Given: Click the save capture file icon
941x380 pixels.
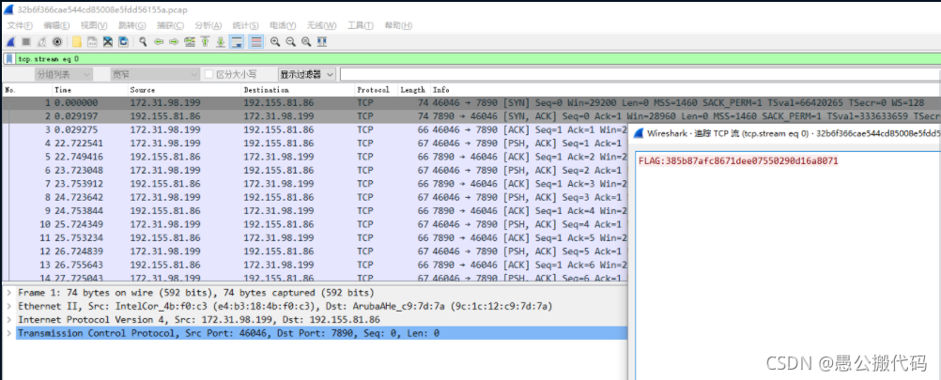Looking at the screenshot, I should click(x=93, y=42).
